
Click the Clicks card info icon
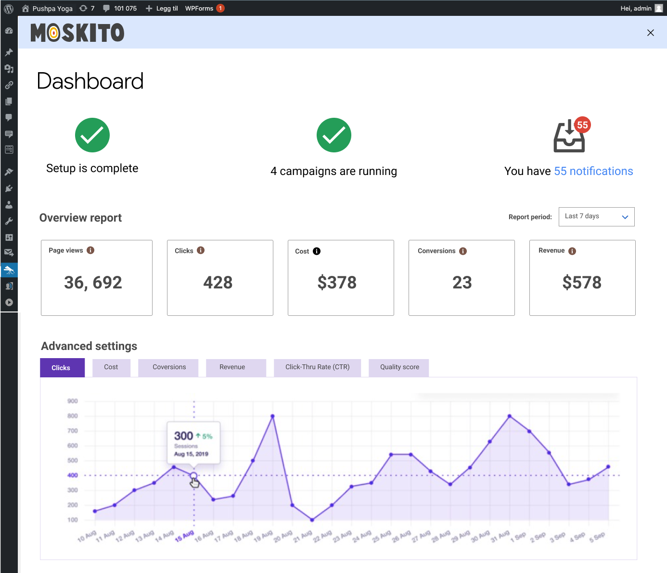coord(201,250)
